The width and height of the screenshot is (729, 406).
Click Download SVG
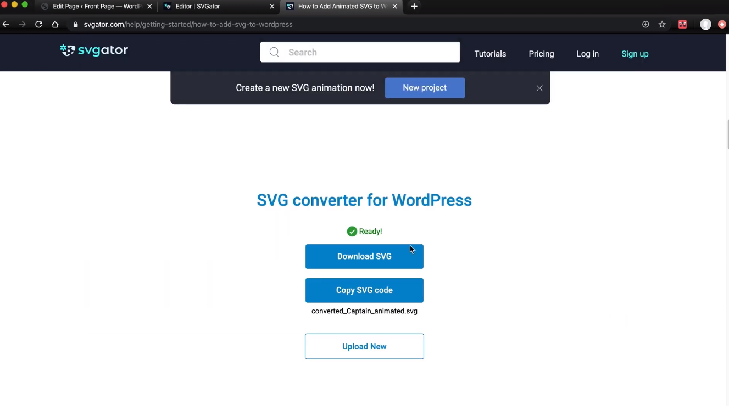(x=364, y=256)
